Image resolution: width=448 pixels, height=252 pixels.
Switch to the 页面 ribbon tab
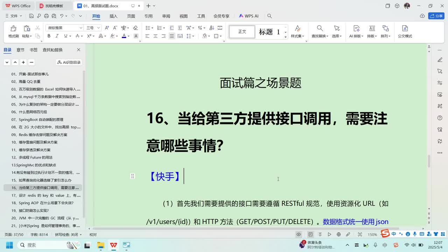pos(131,16)
